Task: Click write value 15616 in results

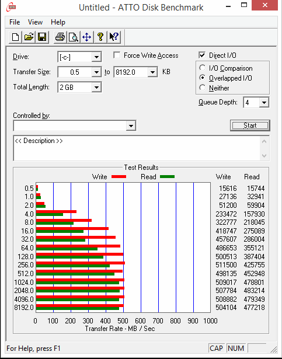Action: (228, 188)
